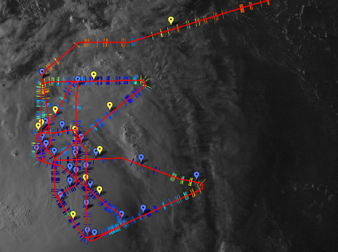The image size is (338, 252).
Task: Select the radial starburst at upper track's east corner
Action: tap(144, 82)
